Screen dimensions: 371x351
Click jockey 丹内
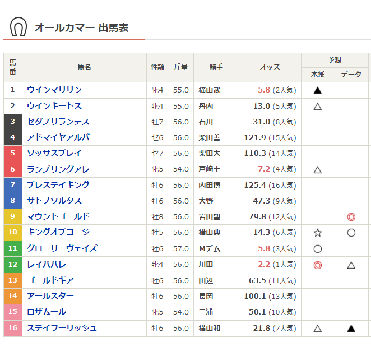click(x=206, y=107)
